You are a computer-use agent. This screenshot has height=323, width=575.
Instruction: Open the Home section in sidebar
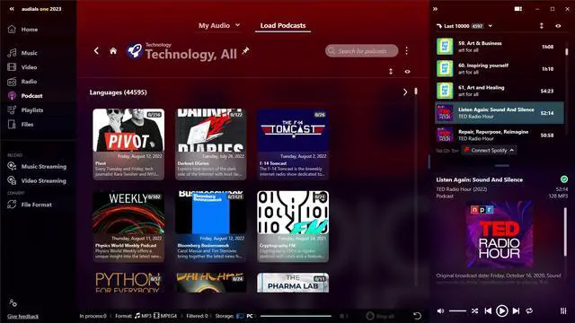[x=23, y=30]
